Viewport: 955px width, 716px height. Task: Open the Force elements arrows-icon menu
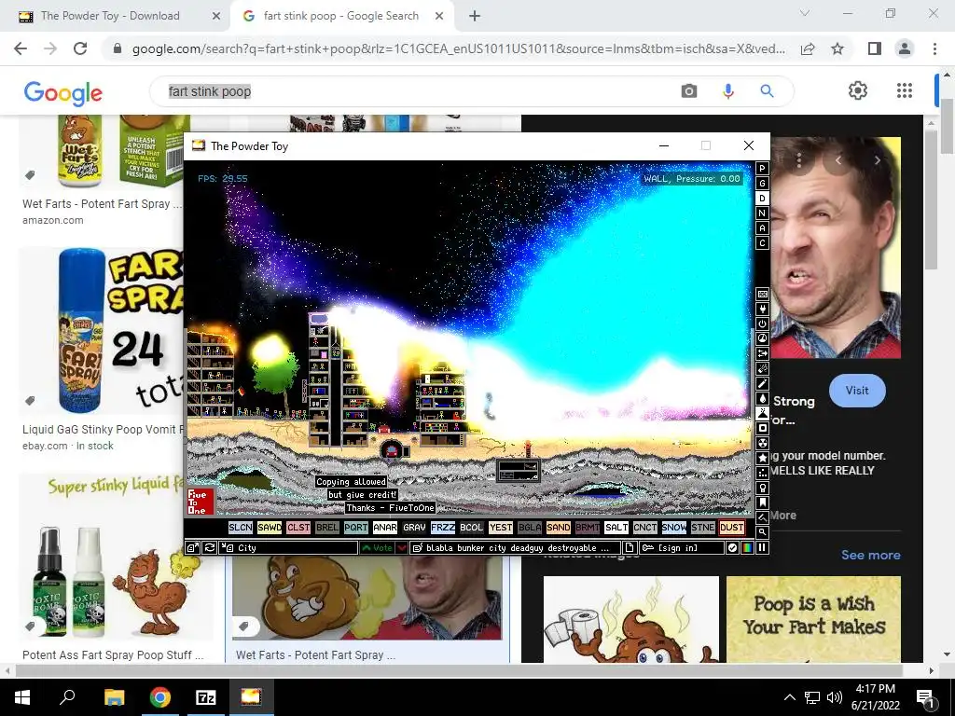click(762, 353)
